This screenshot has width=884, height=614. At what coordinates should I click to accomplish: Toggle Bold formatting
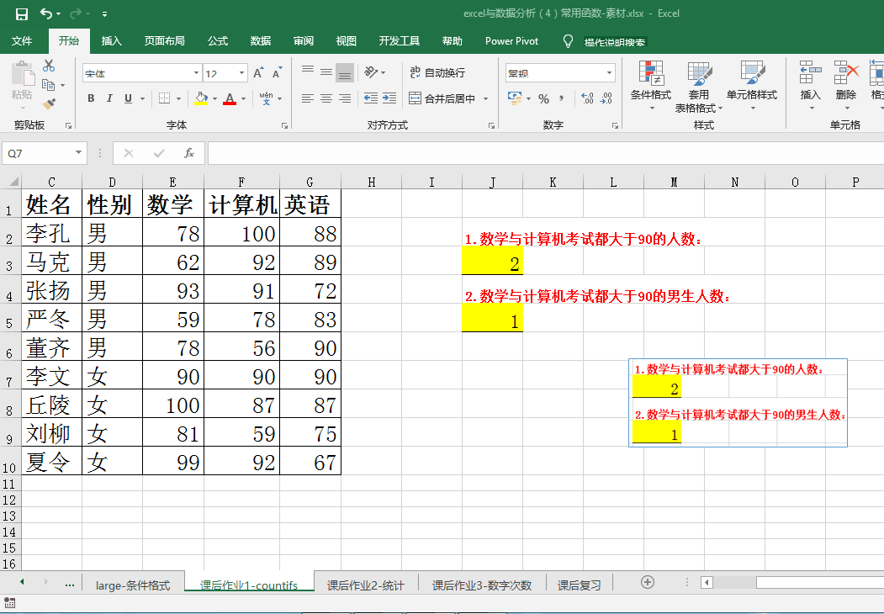coord(91,98)
